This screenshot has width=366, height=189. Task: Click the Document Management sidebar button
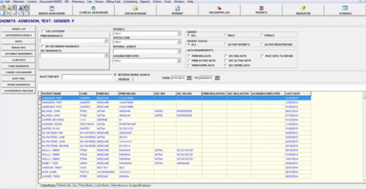[x=19, y=54]
